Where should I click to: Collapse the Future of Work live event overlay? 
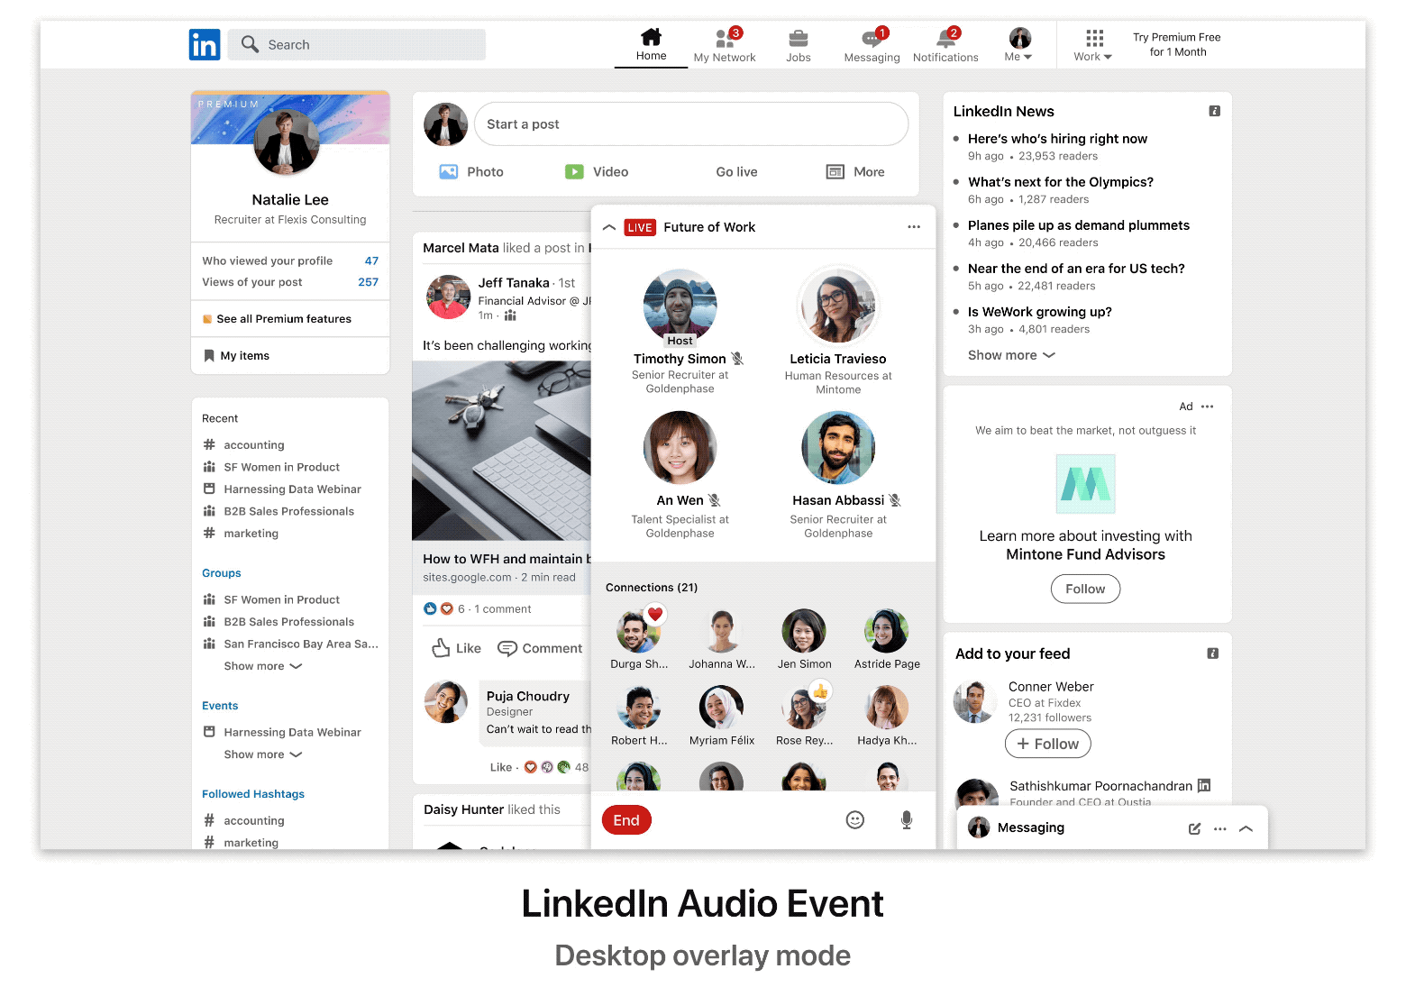tap(609, 227)
